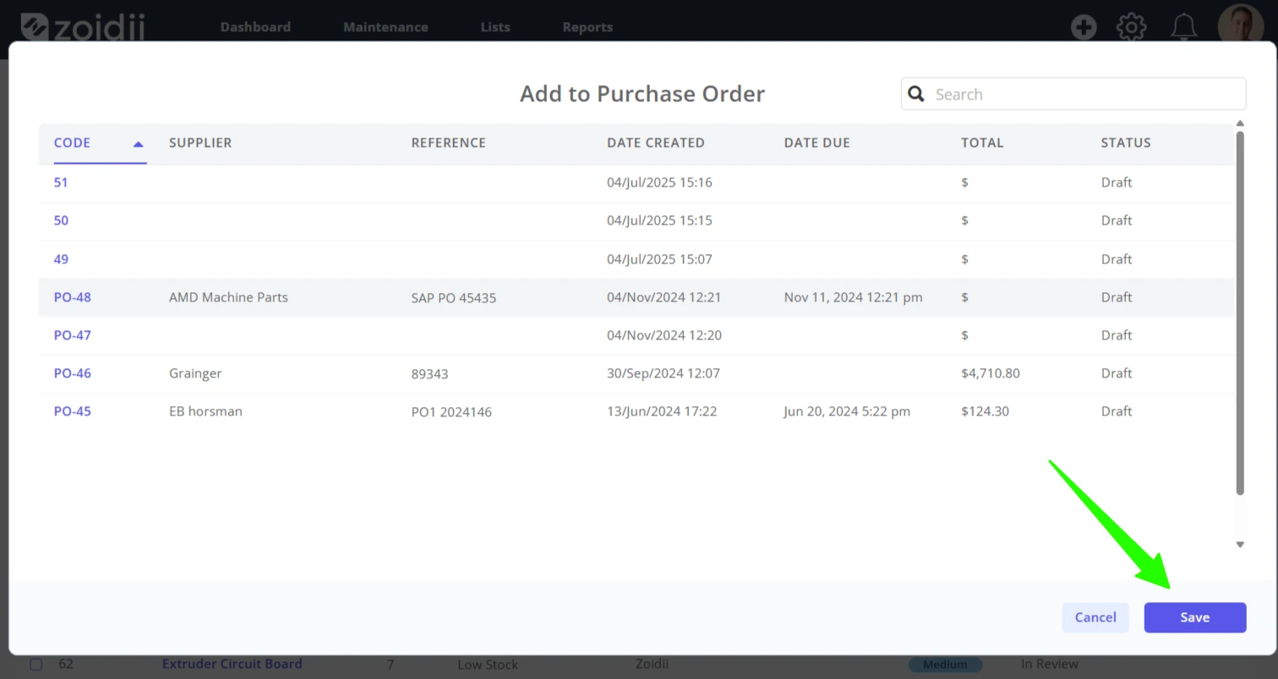1278x679 pixels.
Task: Open the user profile avatar
Action: coord(1240,25)
